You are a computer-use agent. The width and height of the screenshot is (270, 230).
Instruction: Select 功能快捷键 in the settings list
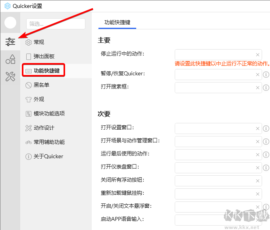click(x=56, y=71)
